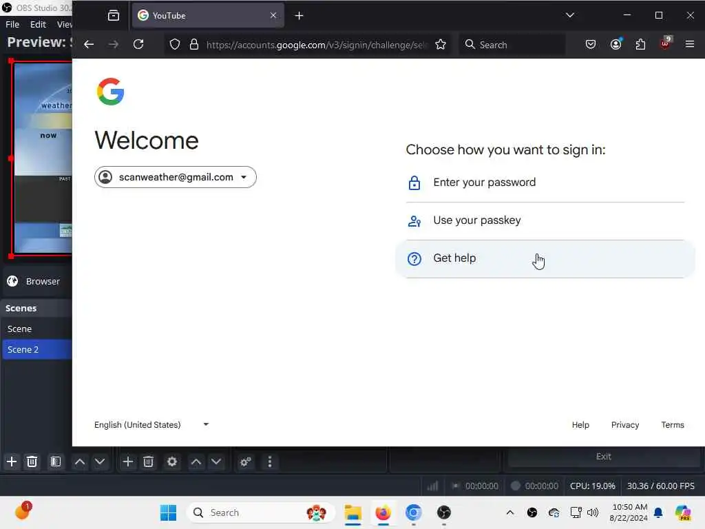This screenshot has height=529, width=705.
Task: Open OBS source properties gear
Action: click(171, 461)
